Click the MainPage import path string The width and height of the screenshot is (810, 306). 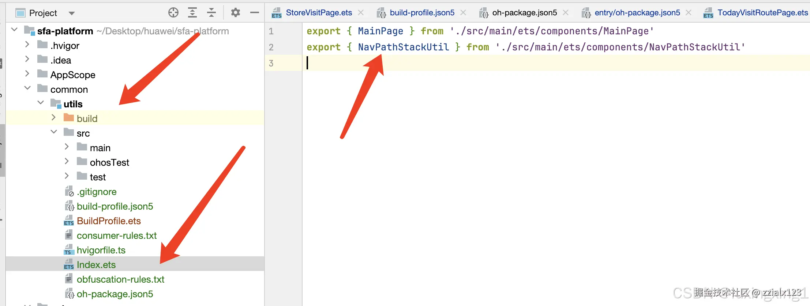pyautogui.click(x=551, y=31)
